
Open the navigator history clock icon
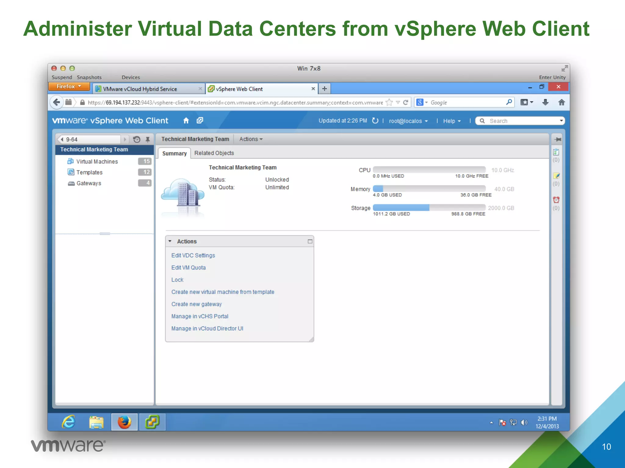(x=137, y=139)
